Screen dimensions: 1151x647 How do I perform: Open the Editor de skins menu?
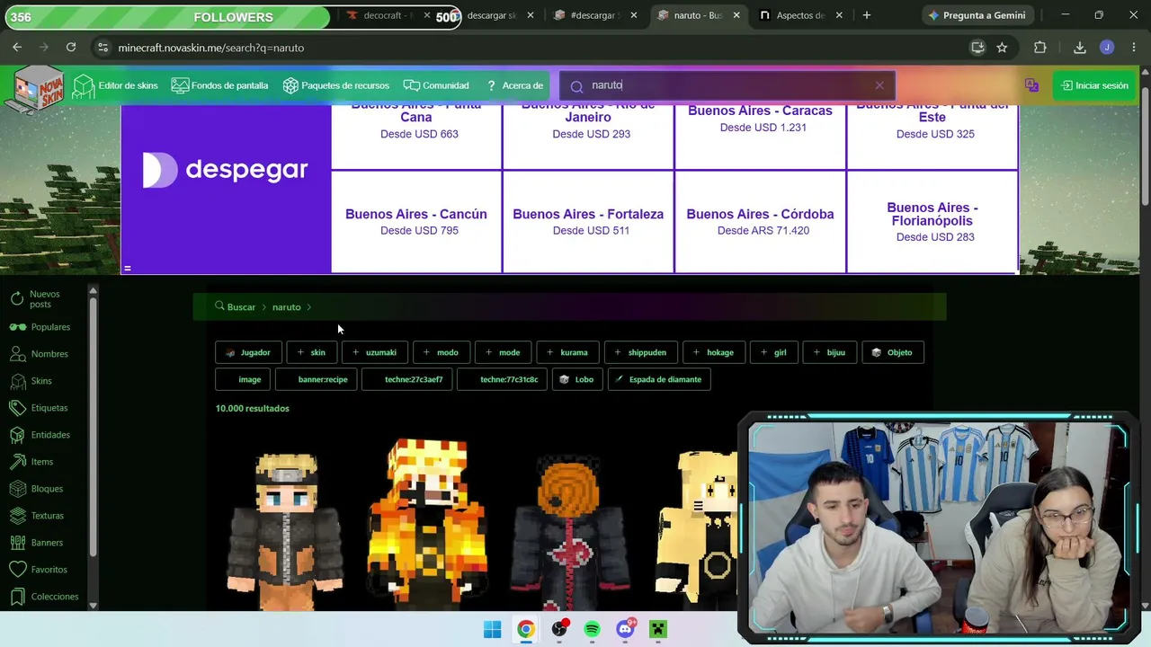(115, 85)
